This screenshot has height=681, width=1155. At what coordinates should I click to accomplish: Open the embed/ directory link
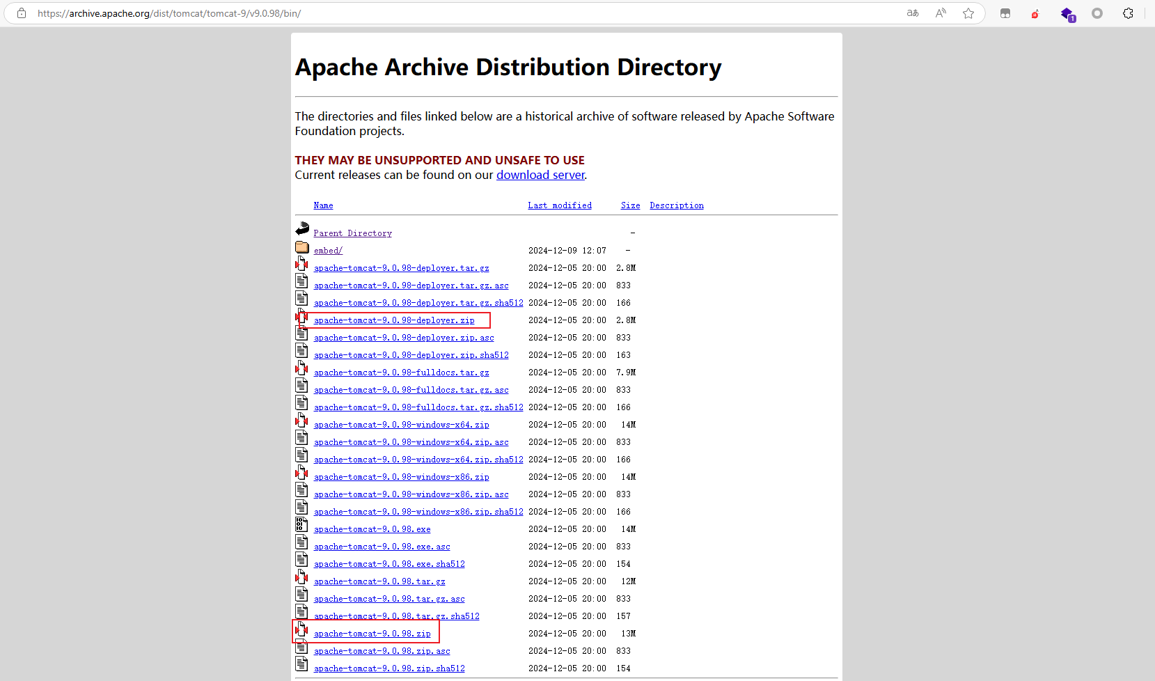coord(328,251)
